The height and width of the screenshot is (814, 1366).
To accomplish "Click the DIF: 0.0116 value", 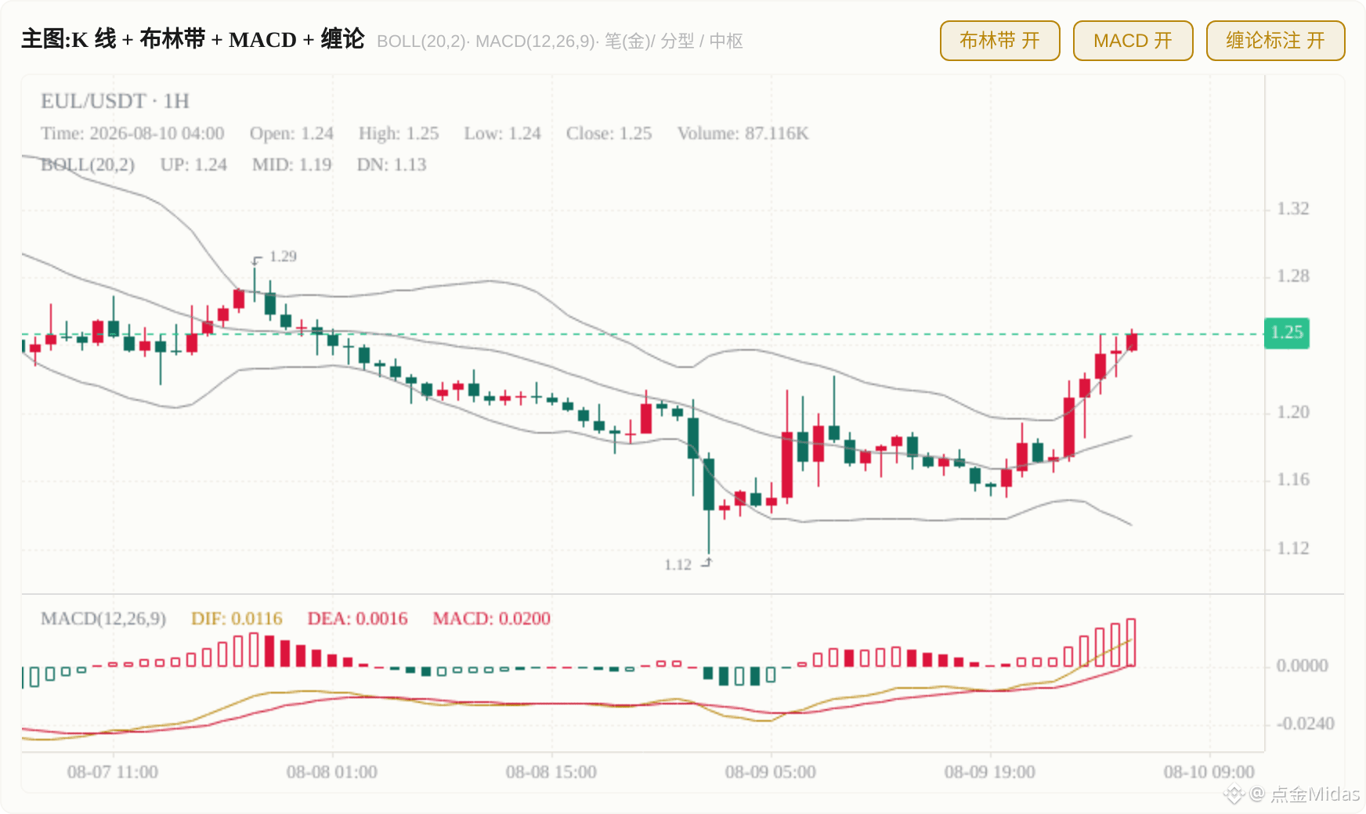I will [237, 618].
